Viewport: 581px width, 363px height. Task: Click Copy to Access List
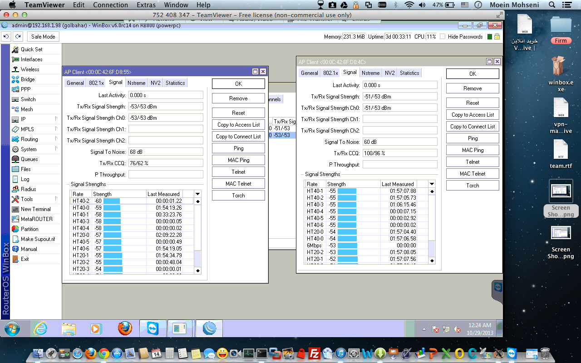tap(238, 124)
